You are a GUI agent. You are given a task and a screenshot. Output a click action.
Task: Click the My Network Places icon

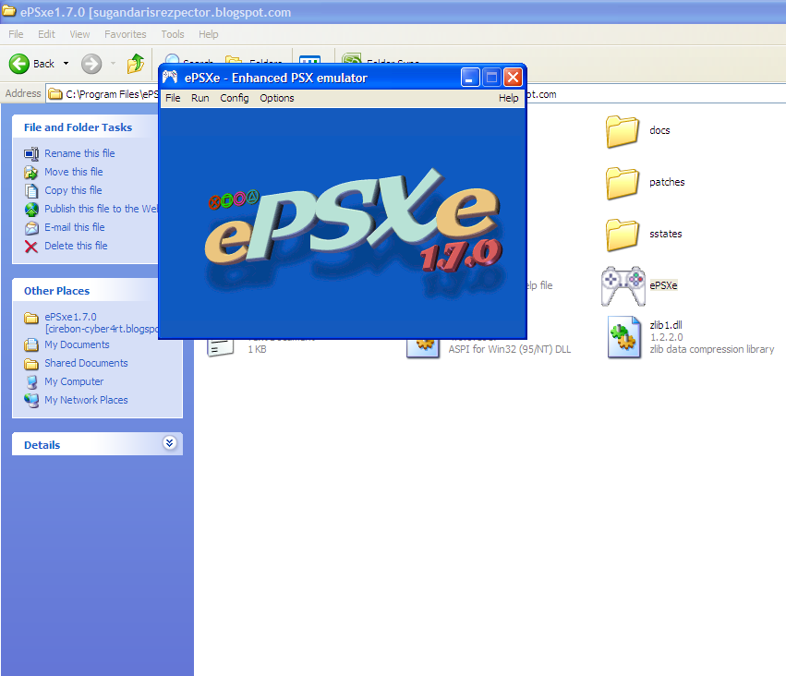(31, 401)
